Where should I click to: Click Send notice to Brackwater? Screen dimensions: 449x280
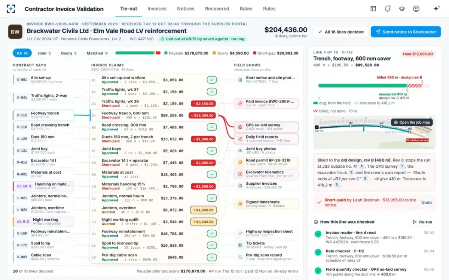pos(406,32)
